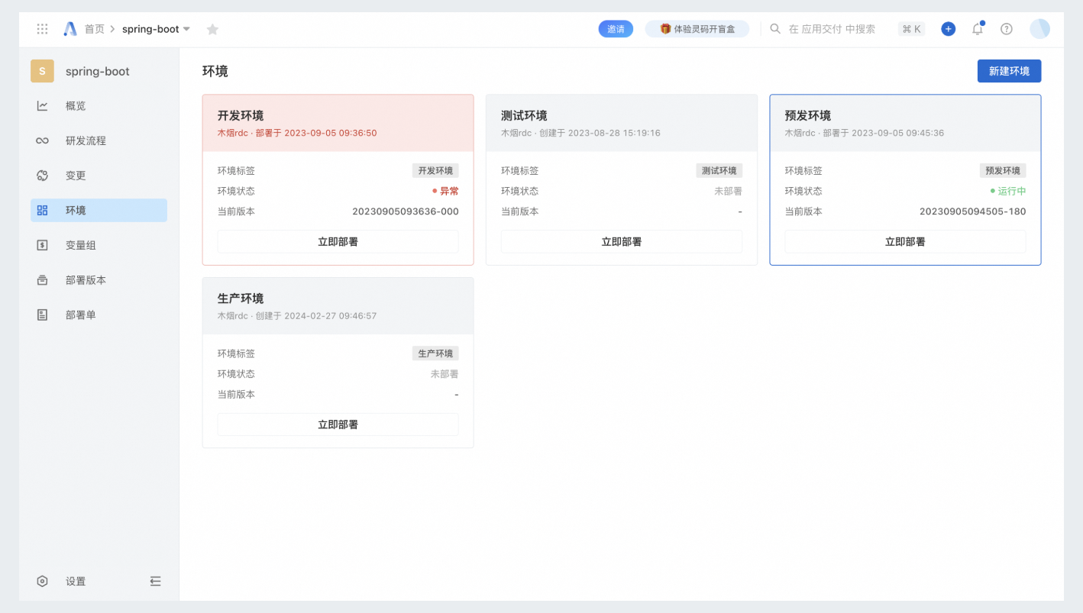Open the app grid launcher icon

coord(43,29)
